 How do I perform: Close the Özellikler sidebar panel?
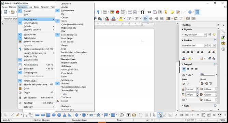(x=218, y=25)
